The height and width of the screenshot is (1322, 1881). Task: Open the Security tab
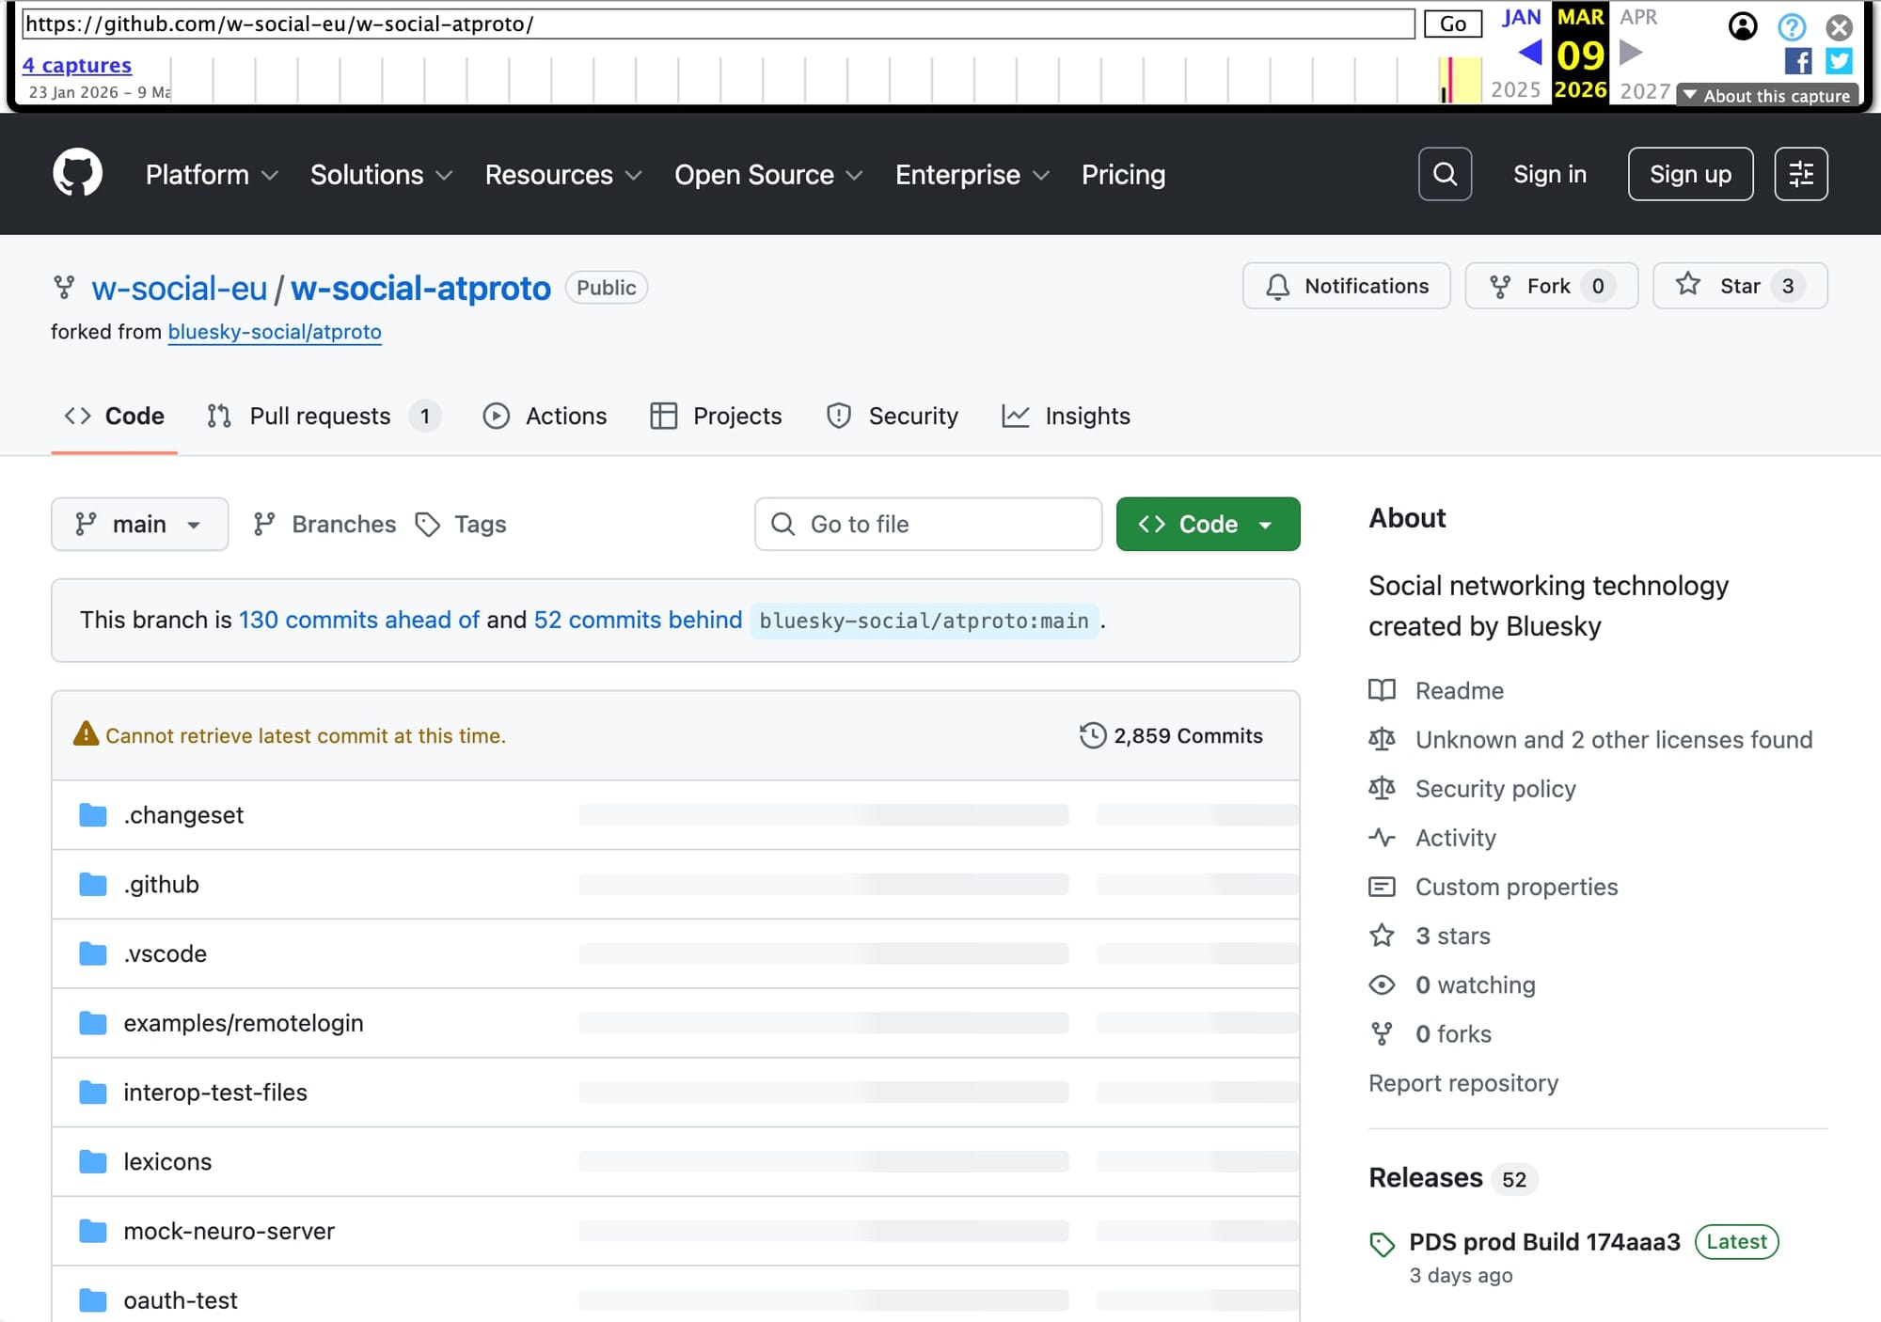(x=892, y=416)
